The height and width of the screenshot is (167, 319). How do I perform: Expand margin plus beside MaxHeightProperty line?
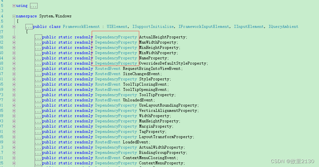coord(14,121)
